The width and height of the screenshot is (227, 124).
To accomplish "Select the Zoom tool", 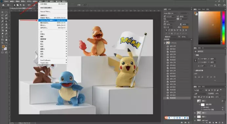I will tap(2, 43).
